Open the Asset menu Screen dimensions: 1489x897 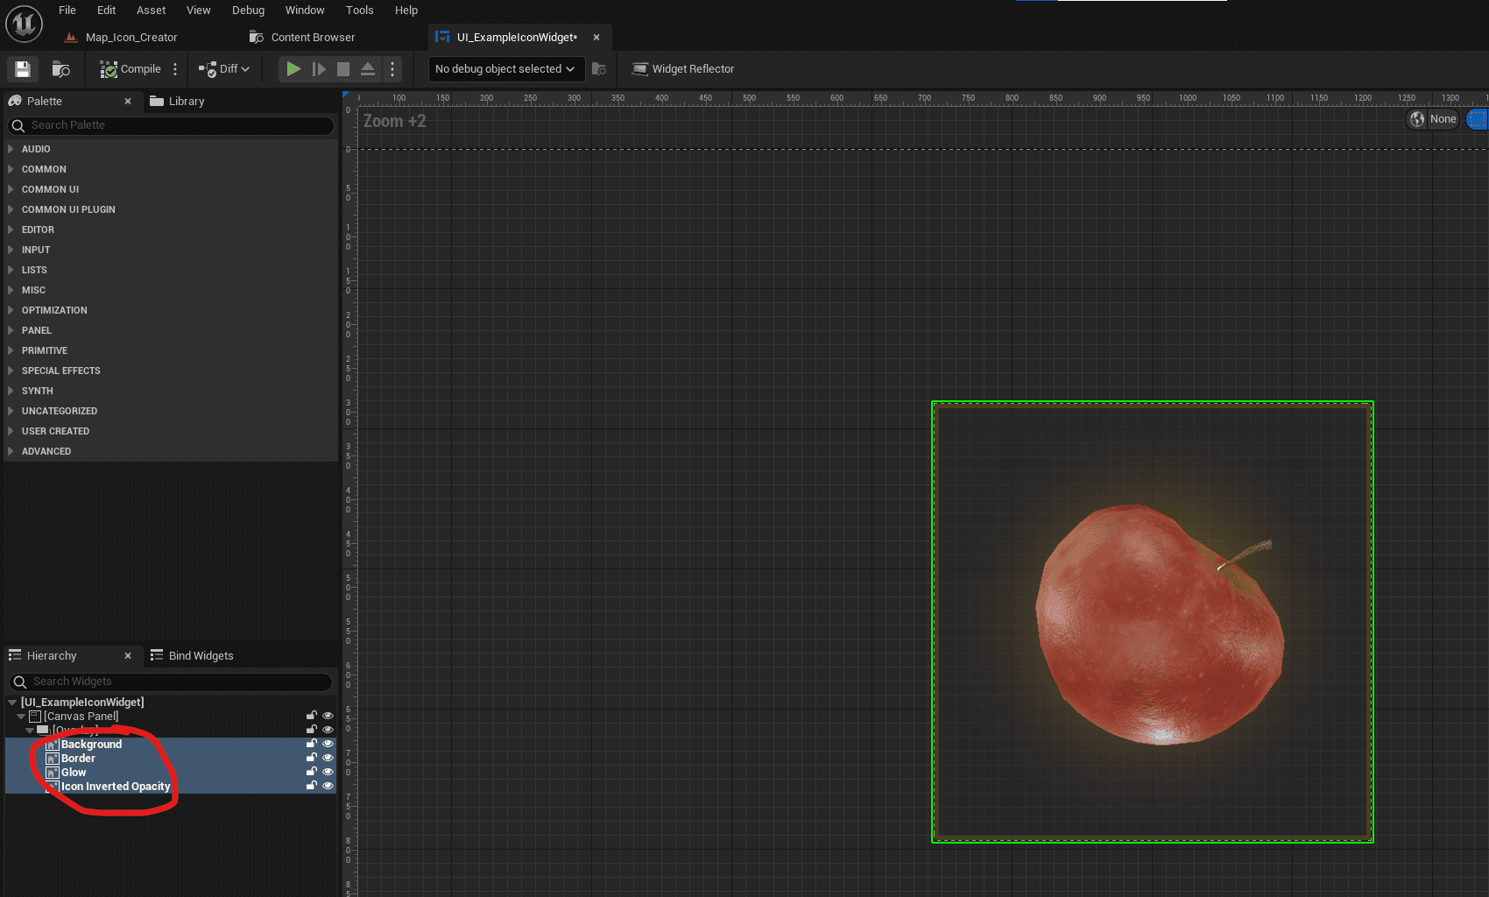coord(151,11)
